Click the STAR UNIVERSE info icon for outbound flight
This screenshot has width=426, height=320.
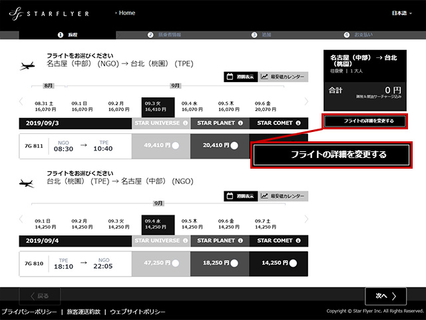point(184,123)
